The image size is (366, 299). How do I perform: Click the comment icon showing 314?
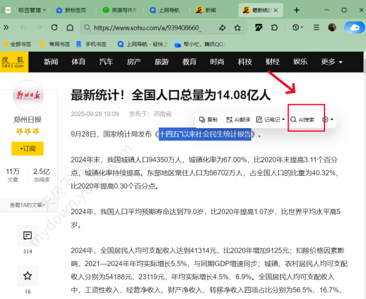pos(27,236)
